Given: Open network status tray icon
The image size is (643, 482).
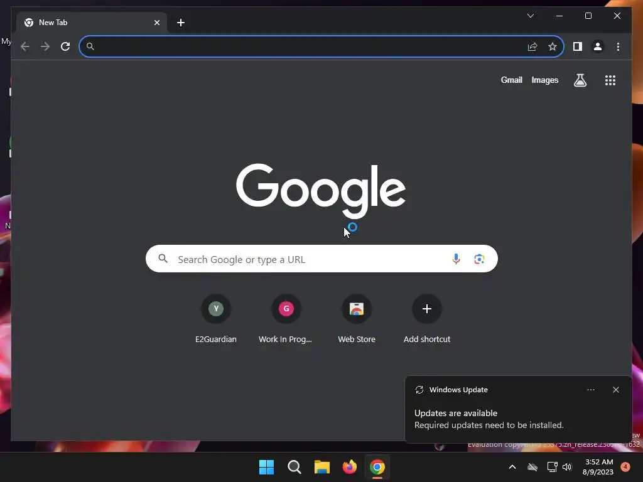Looking at the screenshot, I should pos(552,467).
